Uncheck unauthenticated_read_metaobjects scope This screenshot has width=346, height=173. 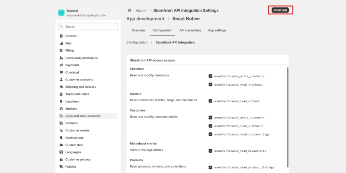click(210, 151)
